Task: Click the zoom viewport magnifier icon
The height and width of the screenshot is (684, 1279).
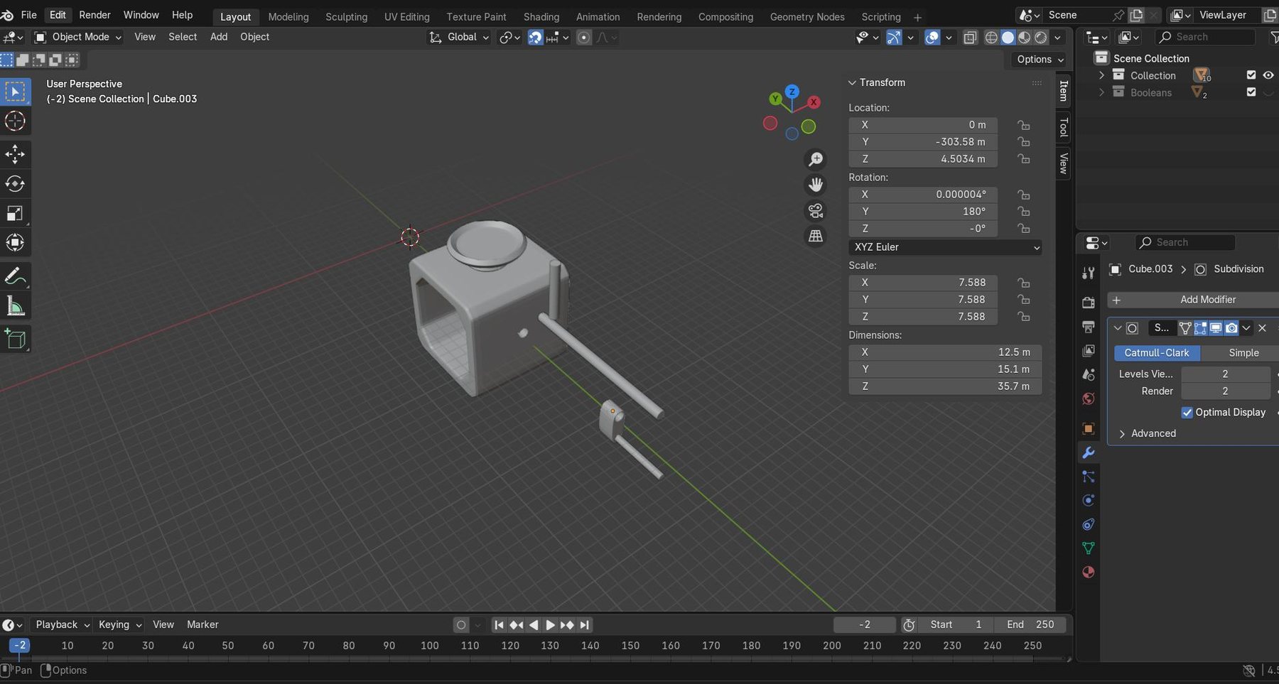Action: (x=816, y=159)
